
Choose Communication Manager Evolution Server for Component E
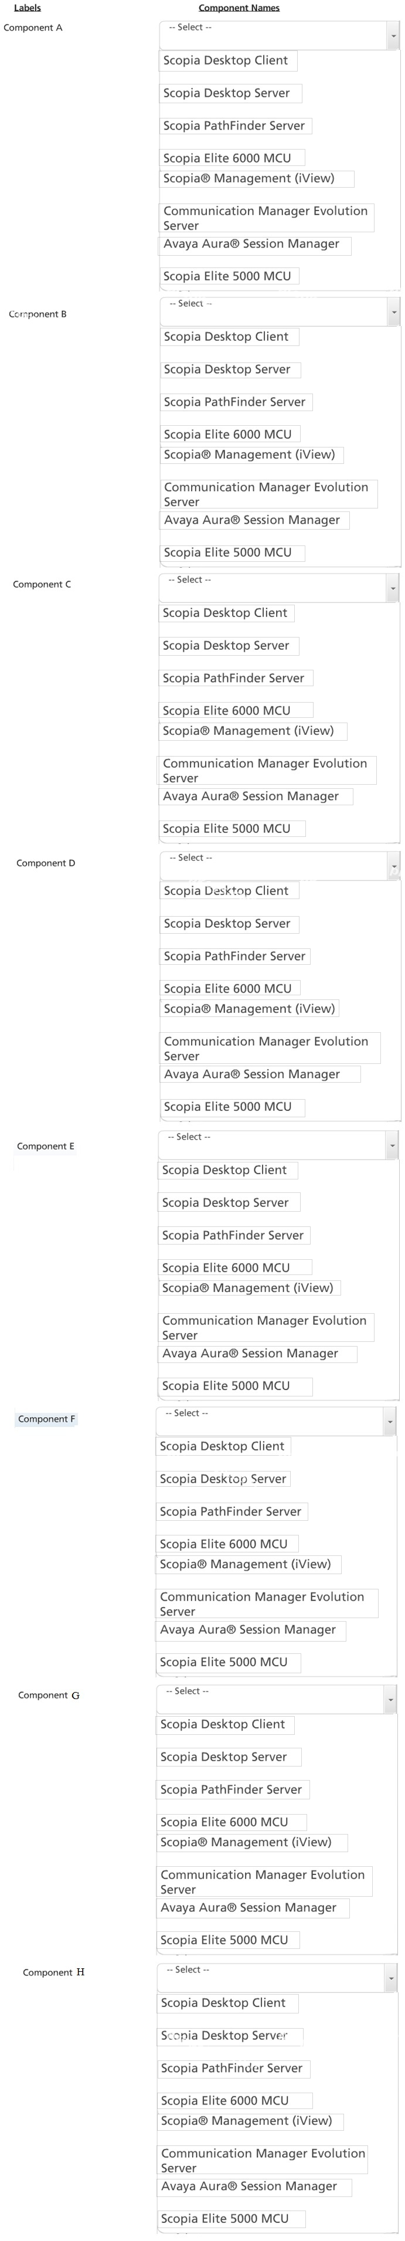(x=266, y=1328)
